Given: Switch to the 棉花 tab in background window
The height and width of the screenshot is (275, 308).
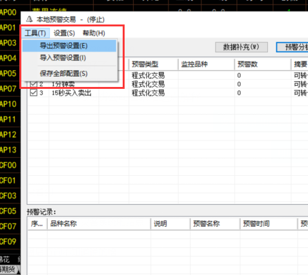Looking at the screenshot, I should tap(5, 260).
